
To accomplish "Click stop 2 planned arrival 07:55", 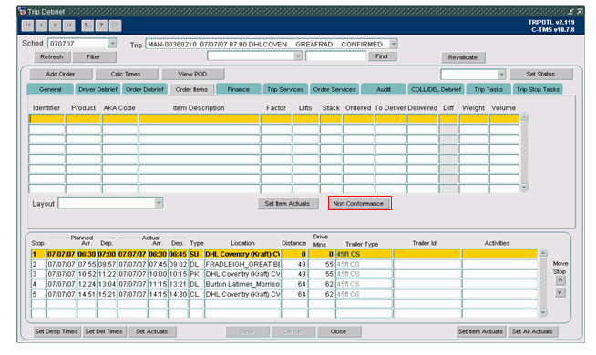I will coord(87,264).
